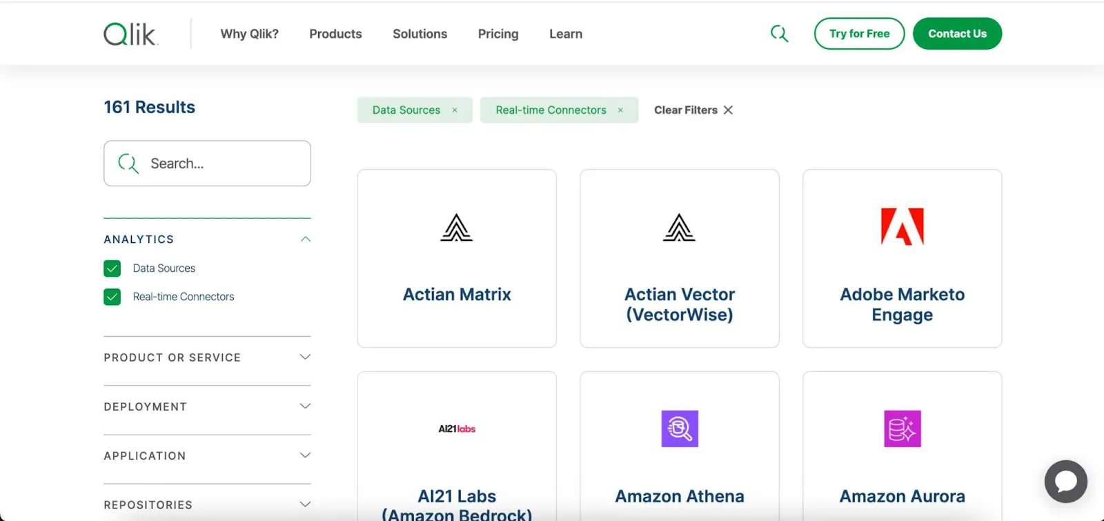Open the Amazon Athena card title
This screenshot has width=1104, height=521.
click(x=680, y=496)
